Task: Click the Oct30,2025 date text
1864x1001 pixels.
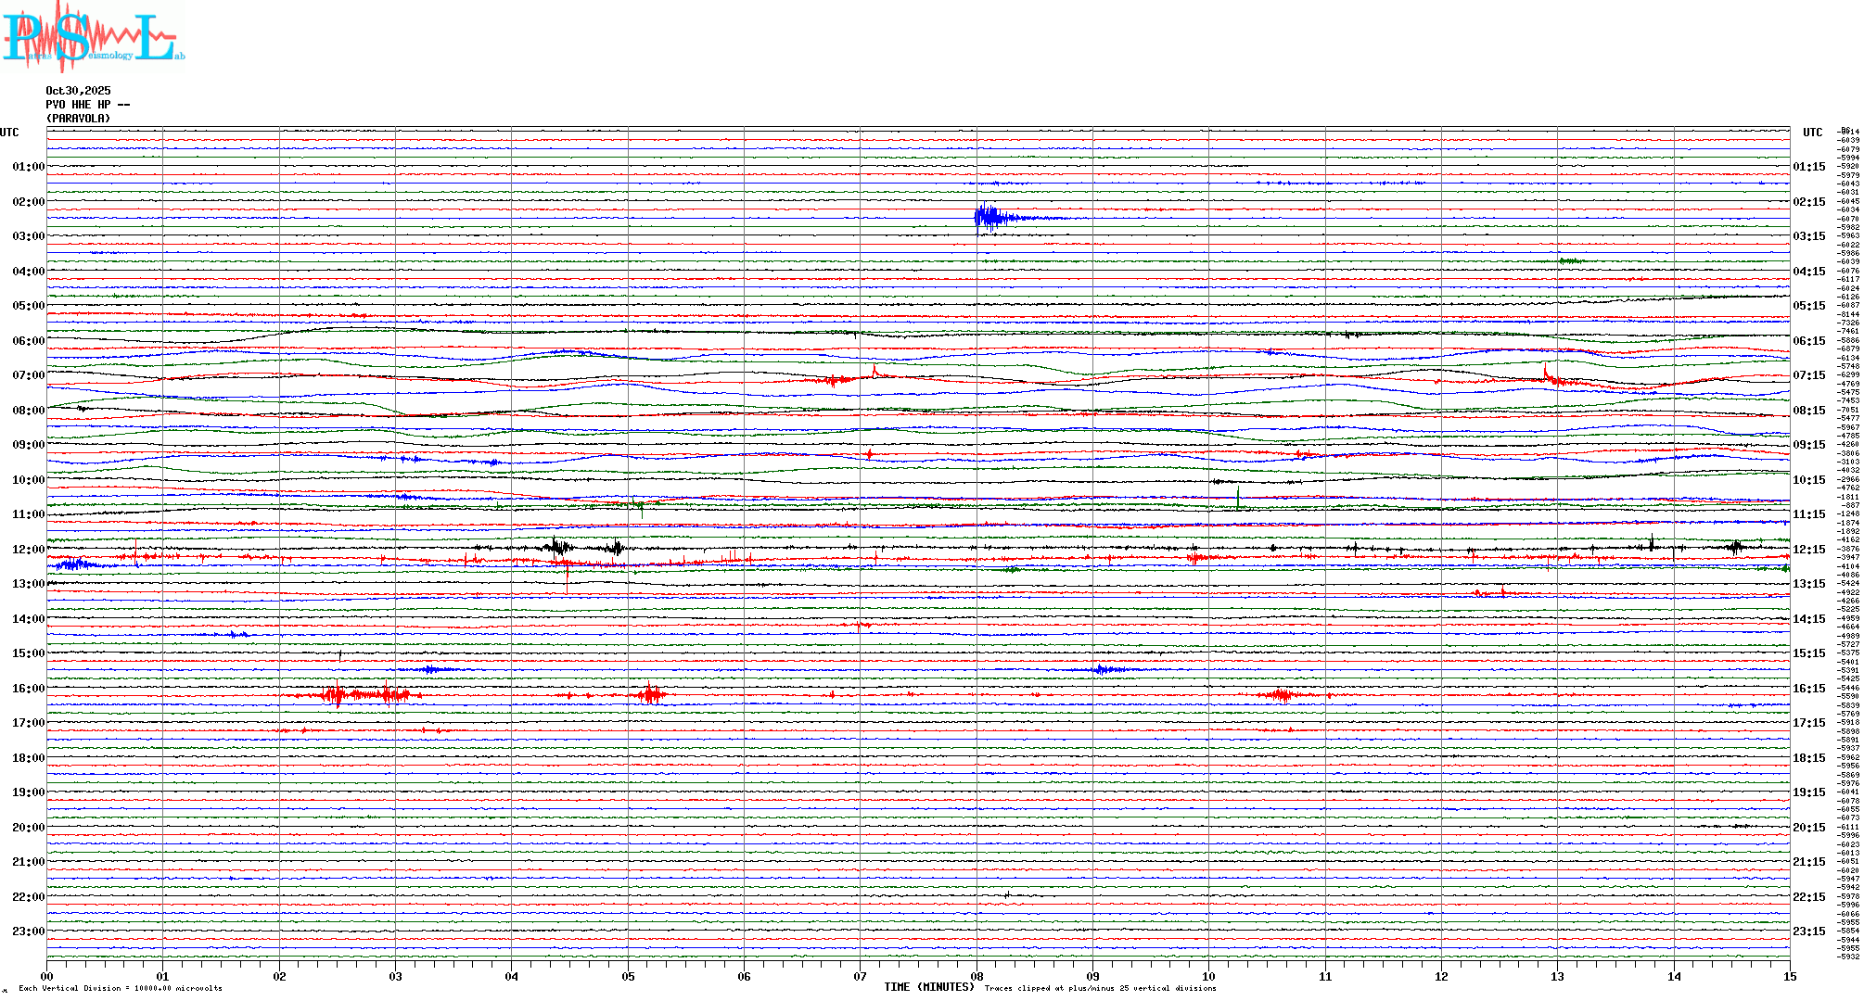Action: point(78,91)
